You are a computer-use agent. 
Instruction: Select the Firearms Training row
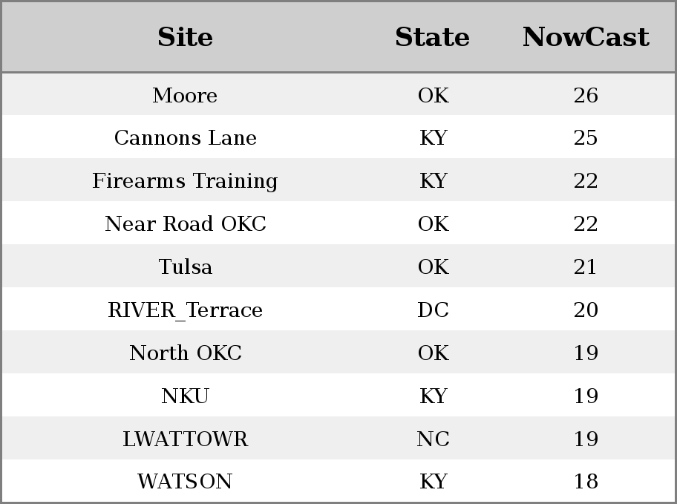tap(338, 180)
